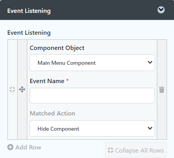
Task: Click the arrow on Hide Component select
Action: (x=150, y=128)
